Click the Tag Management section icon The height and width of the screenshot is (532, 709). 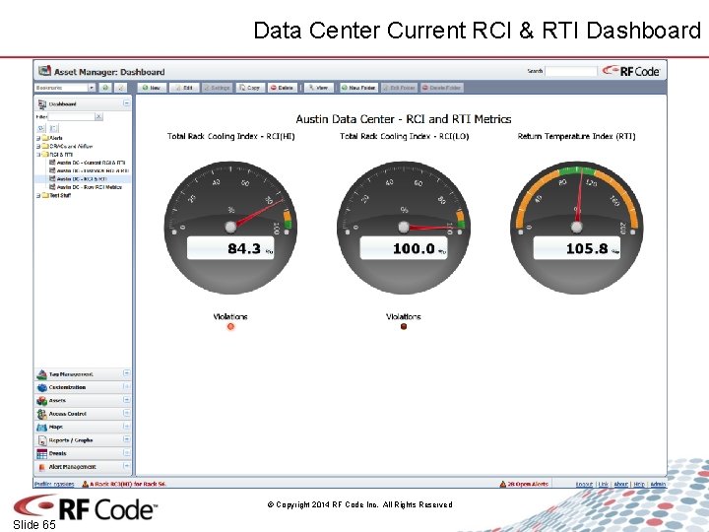(x=42, y=374)
